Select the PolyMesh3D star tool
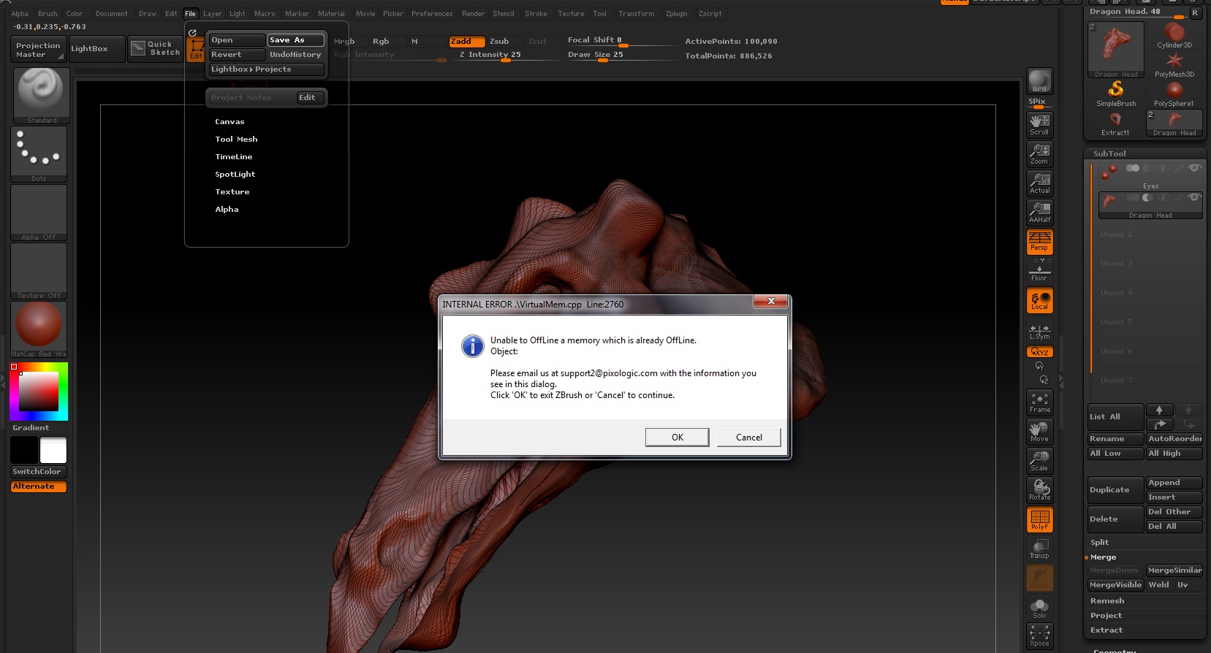This screenshot has height=653, width=1211. click(1174, 64)
